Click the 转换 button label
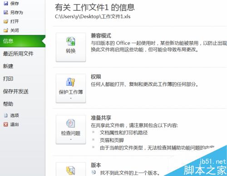Screen dimensions: 227x176 pos(71,51)
